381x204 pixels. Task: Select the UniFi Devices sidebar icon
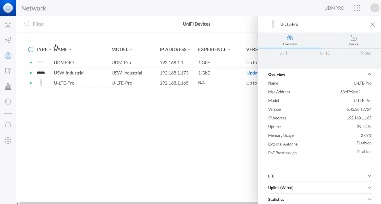(8, 56)
